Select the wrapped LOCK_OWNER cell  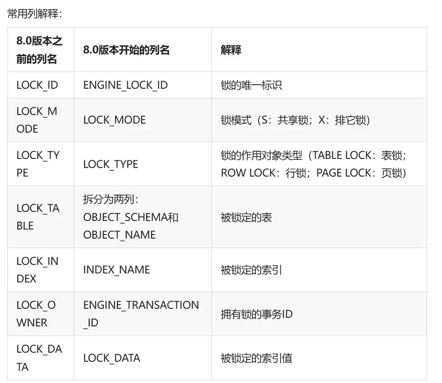pyautogui.click(x=36, y=314)
